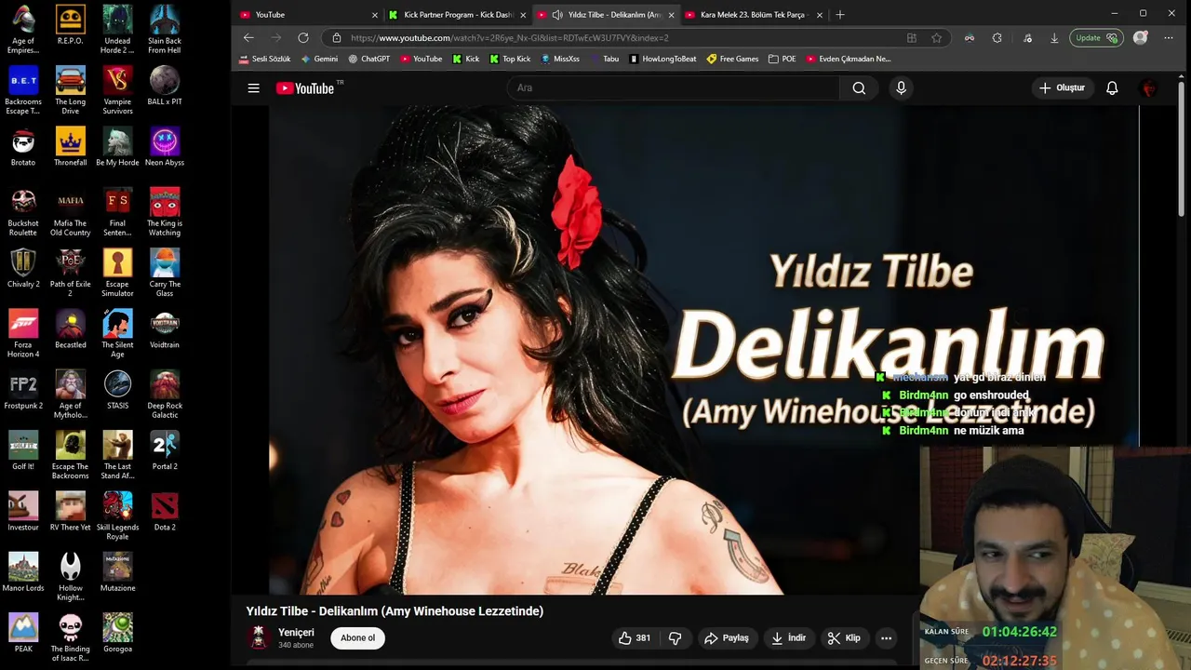Open Sesli Sözlük bookmark
This screenshot has width=1191, height=670.
[x=264, y=59]
